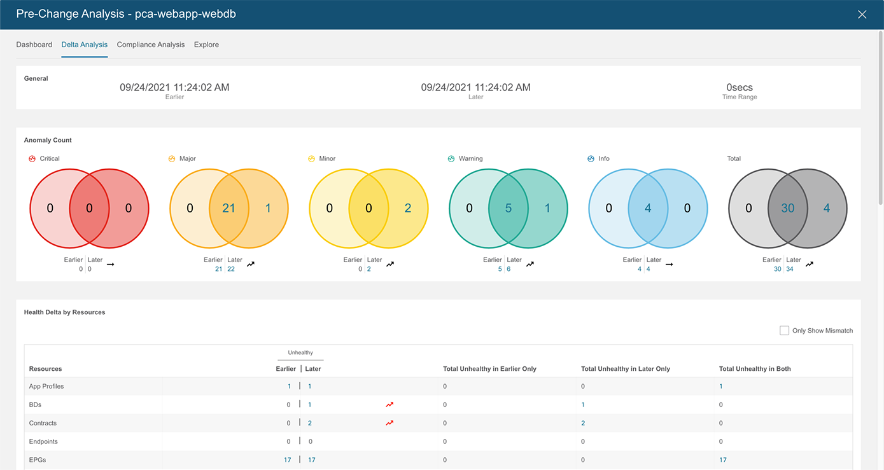Expand the Earlier timestamp selector
The width and height of the screenshot is (884, 470).
pyautogui.click(x=174, y=87)
